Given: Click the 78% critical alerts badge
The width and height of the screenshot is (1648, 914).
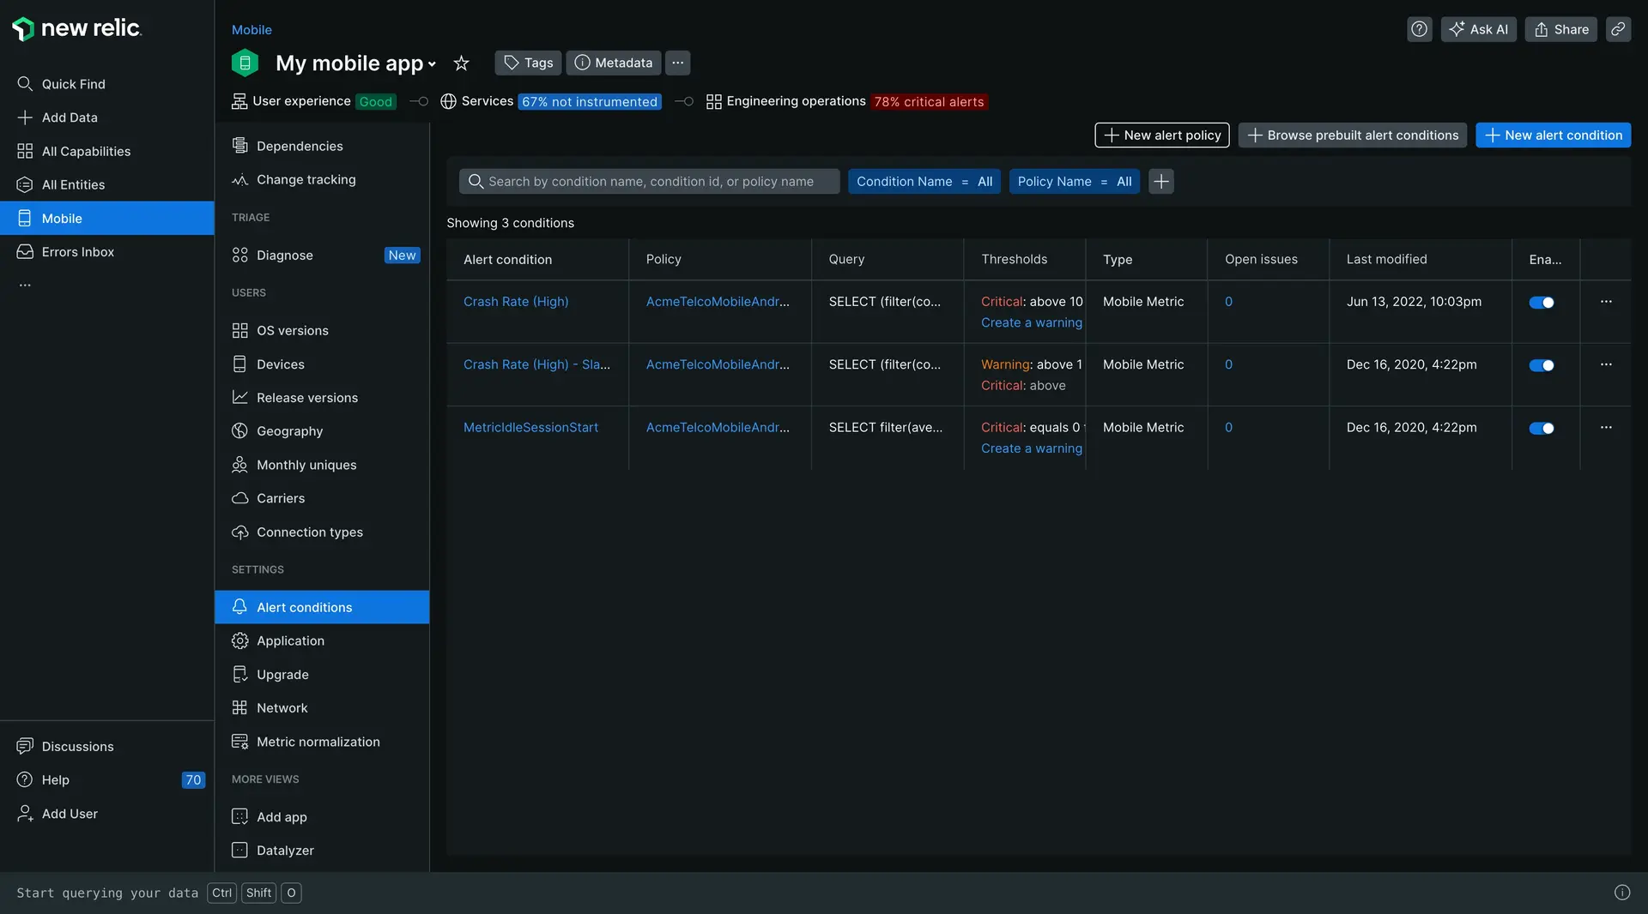Looking at the screenshot, I should point(929,102).
